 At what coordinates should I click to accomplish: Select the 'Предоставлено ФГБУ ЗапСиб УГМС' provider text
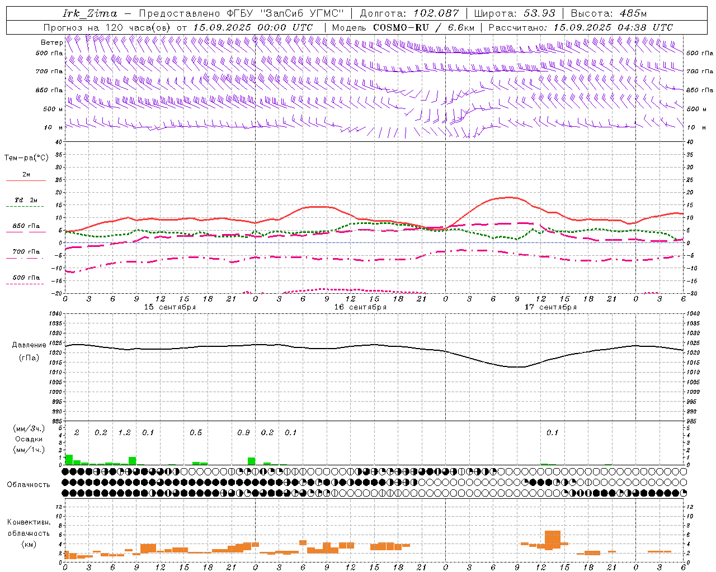coord(241,13)
